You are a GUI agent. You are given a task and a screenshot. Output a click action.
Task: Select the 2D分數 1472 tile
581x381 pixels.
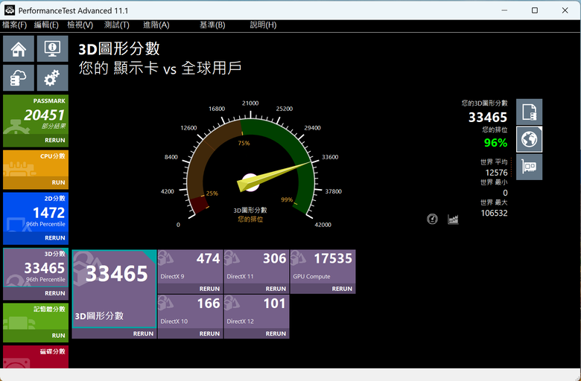(x=36, y=213)
